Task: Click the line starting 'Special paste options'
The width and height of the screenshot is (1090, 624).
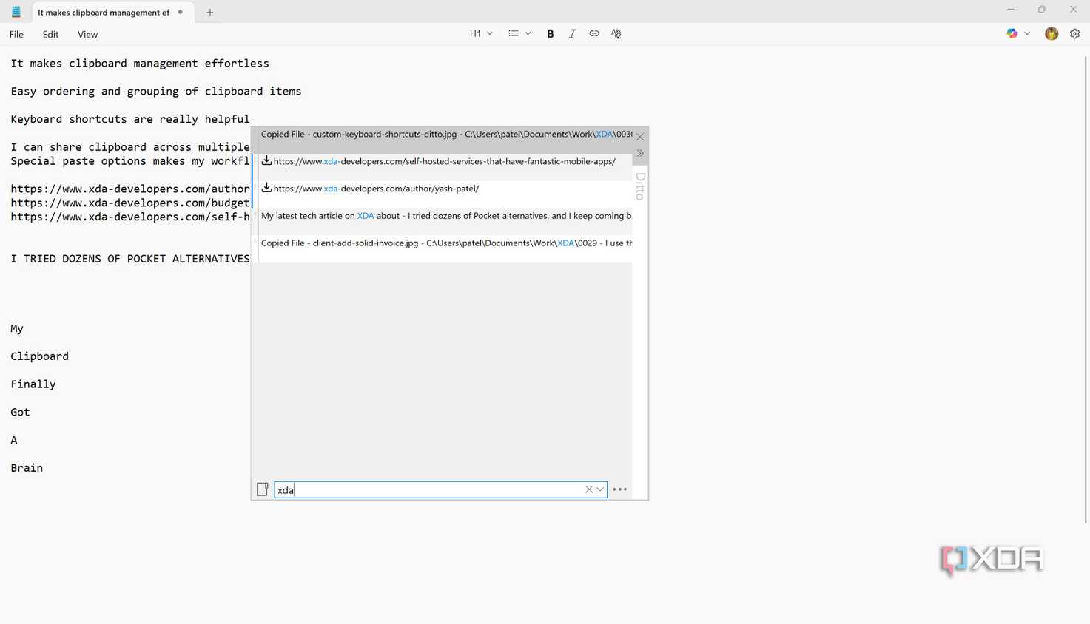Action: [x=130, y=161]
